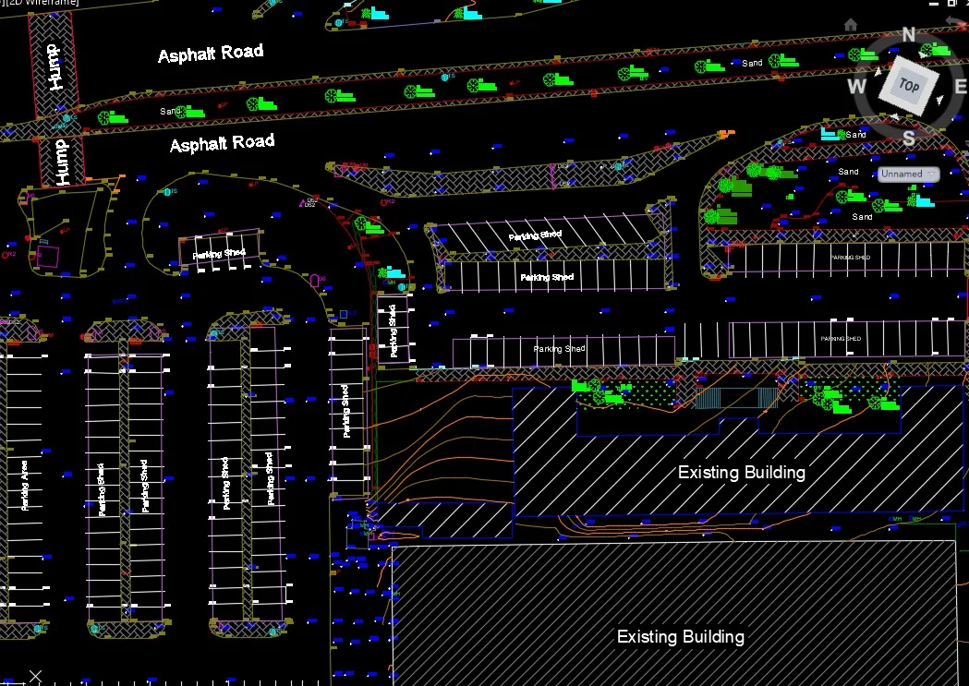Image resolution: width=969 pixels, height=686 pixels.
Task: Click the ViewCube Home icon
Action: [x=852, y=24]
